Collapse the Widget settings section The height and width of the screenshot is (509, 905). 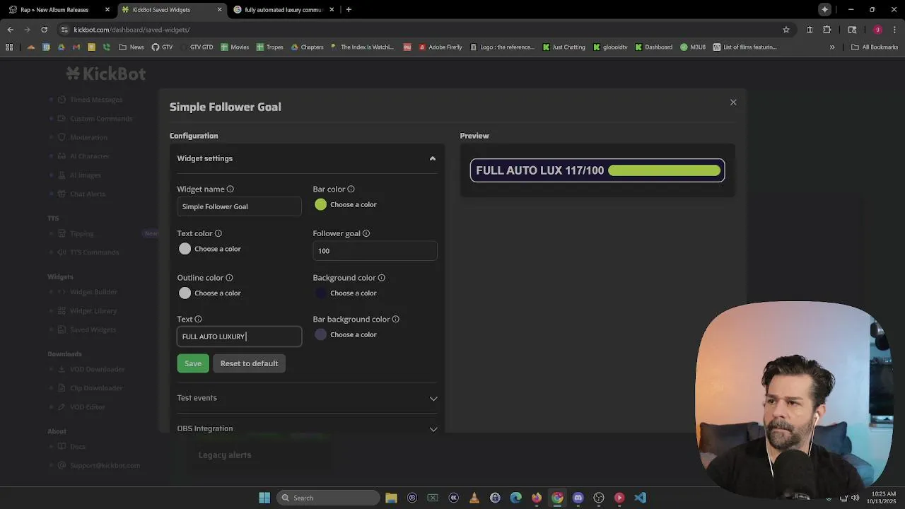coord(433,158)
